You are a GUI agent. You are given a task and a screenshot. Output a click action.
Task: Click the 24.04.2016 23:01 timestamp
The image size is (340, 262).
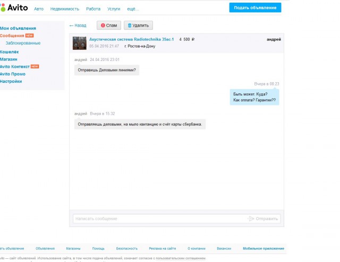105,60
